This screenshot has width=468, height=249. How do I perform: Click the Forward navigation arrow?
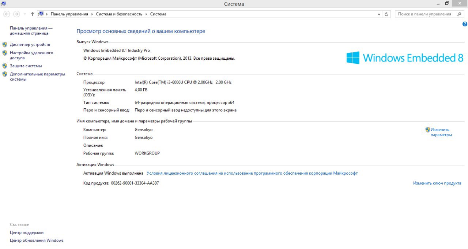coord(16,14)
